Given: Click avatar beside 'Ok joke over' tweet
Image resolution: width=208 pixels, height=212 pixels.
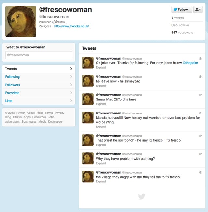Looking at the screenshot, I should coord(88,63).
